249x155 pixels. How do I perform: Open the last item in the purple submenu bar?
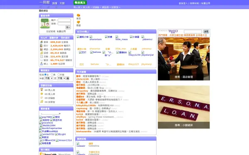click(x=115, y=7)
